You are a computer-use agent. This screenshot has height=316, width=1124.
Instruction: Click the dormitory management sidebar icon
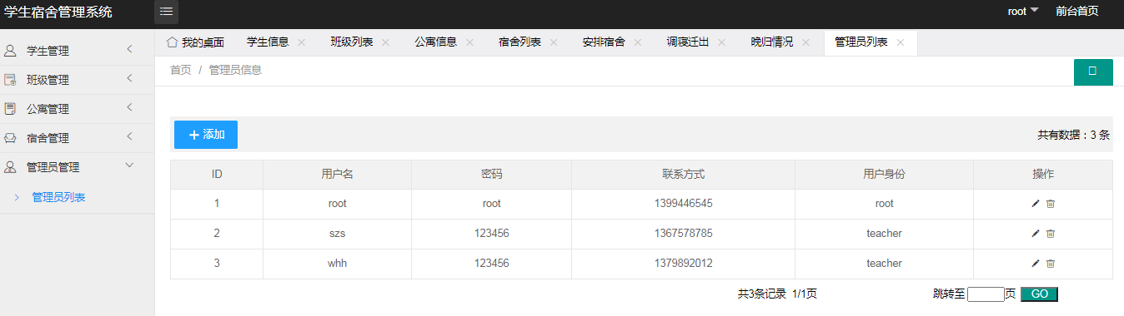point(10,138)
